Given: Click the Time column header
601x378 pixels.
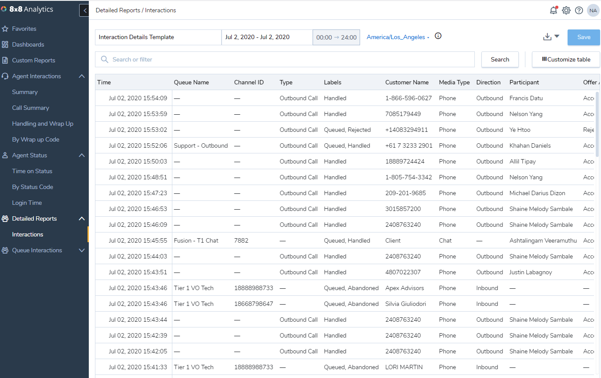Looking at the screenshot, I should (x=104, y=82).
